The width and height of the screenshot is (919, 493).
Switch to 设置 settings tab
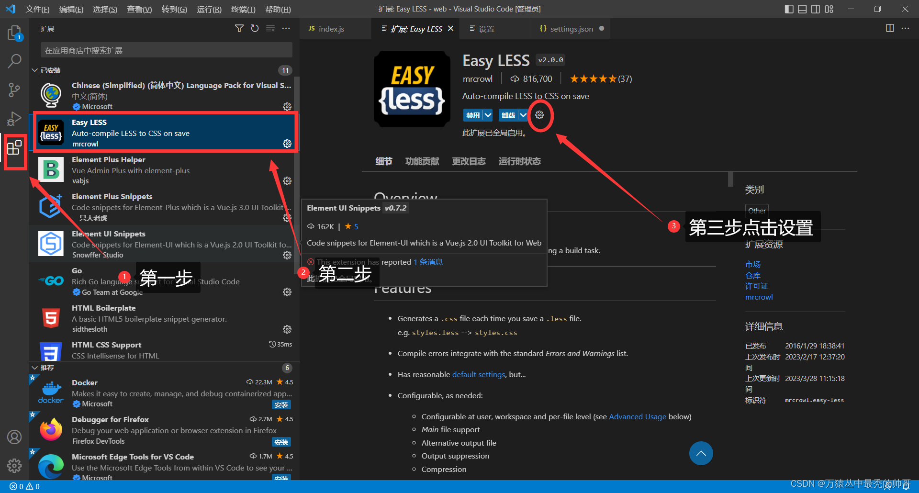click(x=495, y=29)
